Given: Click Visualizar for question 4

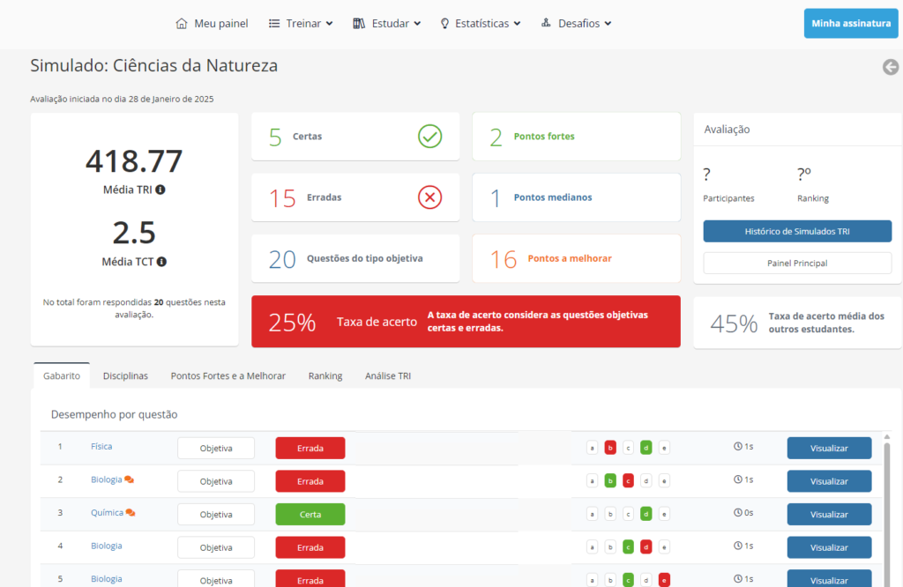Looking at the screenshot, I should (x=829, y=547).
